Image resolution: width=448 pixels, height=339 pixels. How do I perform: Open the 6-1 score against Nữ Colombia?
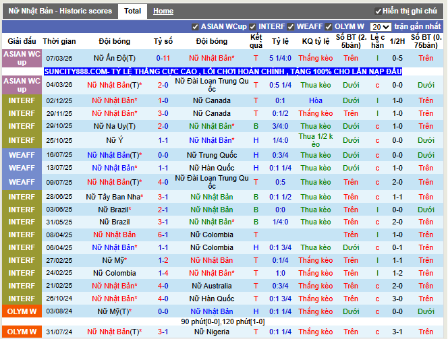(x=163, y=235)
